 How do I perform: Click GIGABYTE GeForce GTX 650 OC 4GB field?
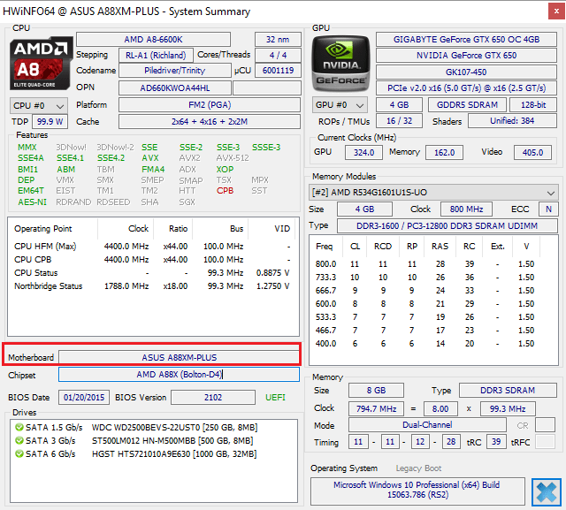pos(466,39)
